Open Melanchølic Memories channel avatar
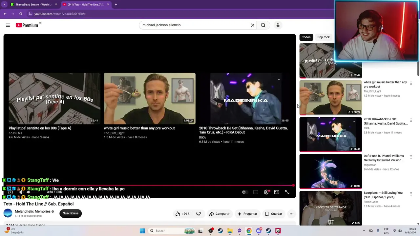The image size is (420, 236). click(x=8, y=213)
